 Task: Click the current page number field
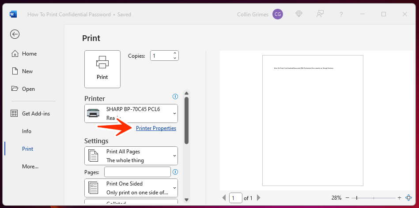coord(236,198)
